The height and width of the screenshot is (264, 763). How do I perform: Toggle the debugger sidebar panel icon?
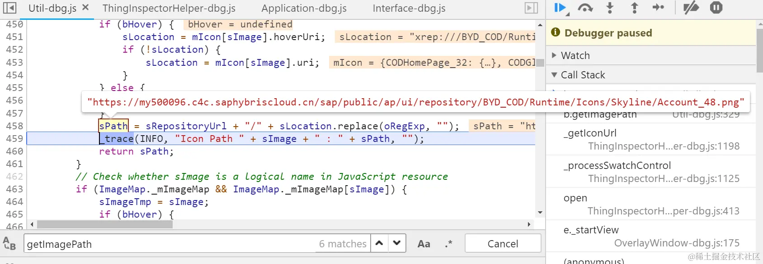point(531,8)
